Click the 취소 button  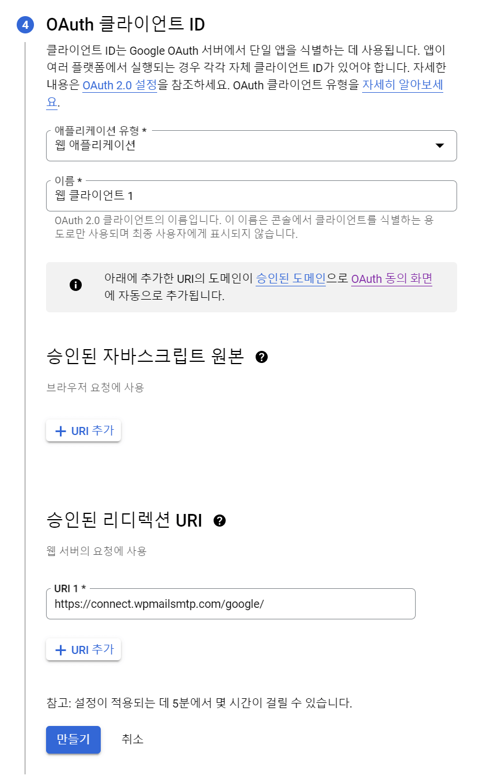point(132,740)
